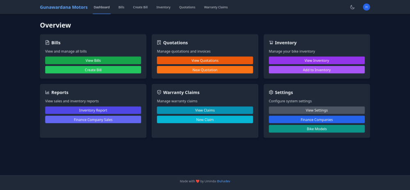
Task: Open the Bike Models settings
Action: [317, 129]
